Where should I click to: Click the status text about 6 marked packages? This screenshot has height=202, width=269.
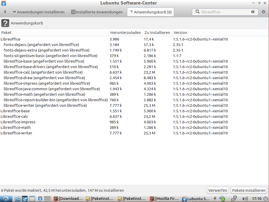(x=63, y=190)
